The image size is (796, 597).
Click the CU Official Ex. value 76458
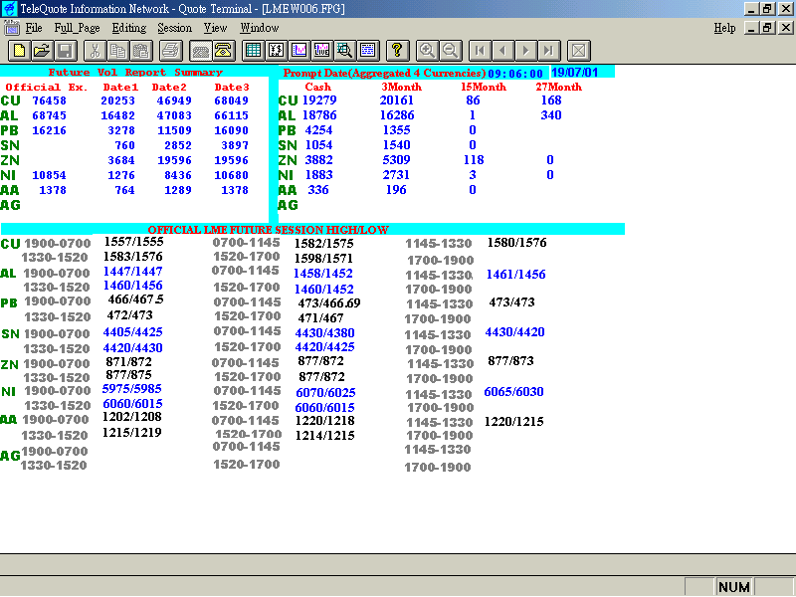tap(49, 101)
